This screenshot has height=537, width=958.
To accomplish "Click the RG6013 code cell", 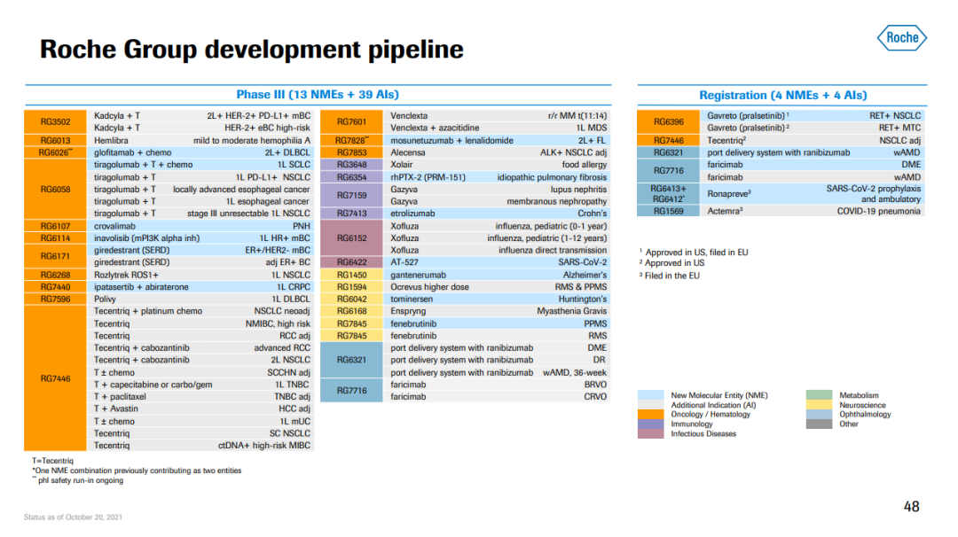I will [x=55, y=140].
